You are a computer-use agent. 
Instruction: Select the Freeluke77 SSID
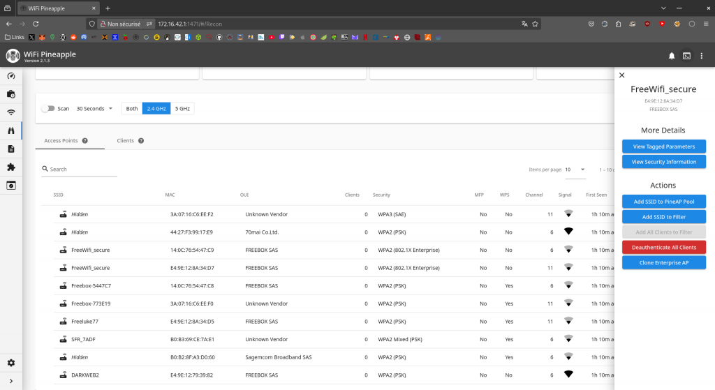pyautogui.click(x=84, y=322)
